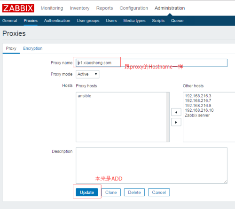This screenshot has width=235, height=209.
Task: Switch to the Encryption tab
Action: [x=33, y=48]
